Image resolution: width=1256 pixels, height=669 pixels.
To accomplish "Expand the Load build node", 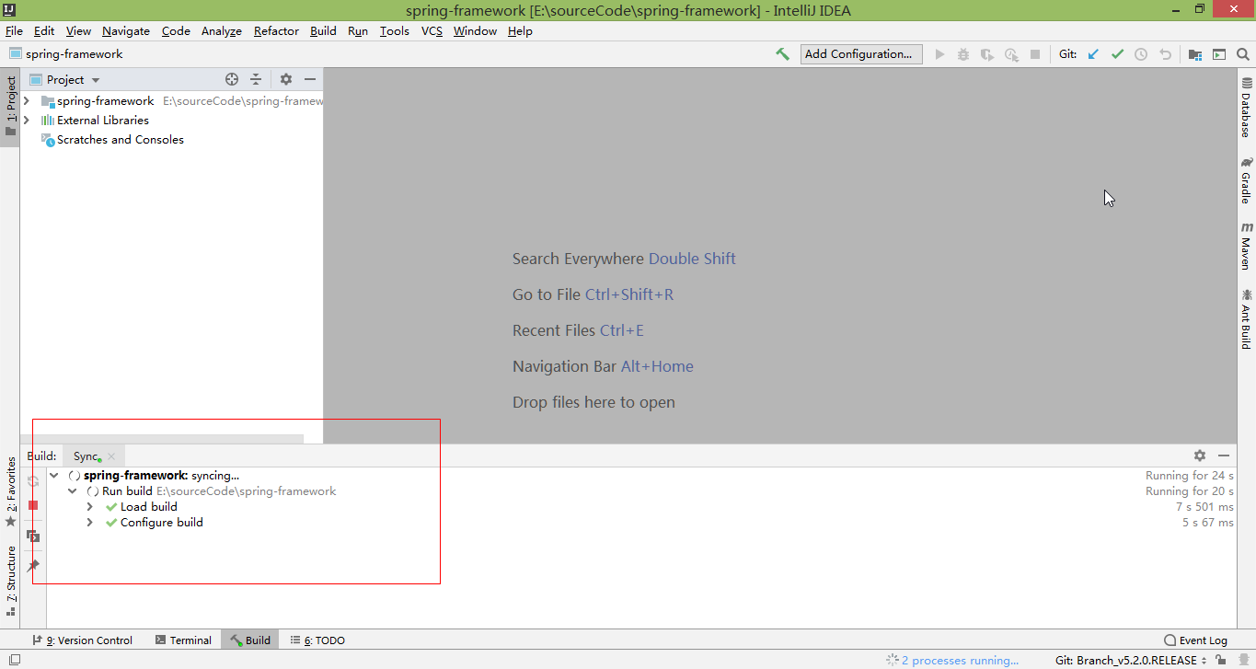I will [89, 506].
